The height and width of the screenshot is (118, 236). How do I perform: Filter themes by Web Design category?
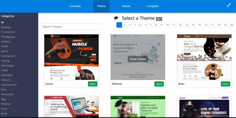point(7,66)
